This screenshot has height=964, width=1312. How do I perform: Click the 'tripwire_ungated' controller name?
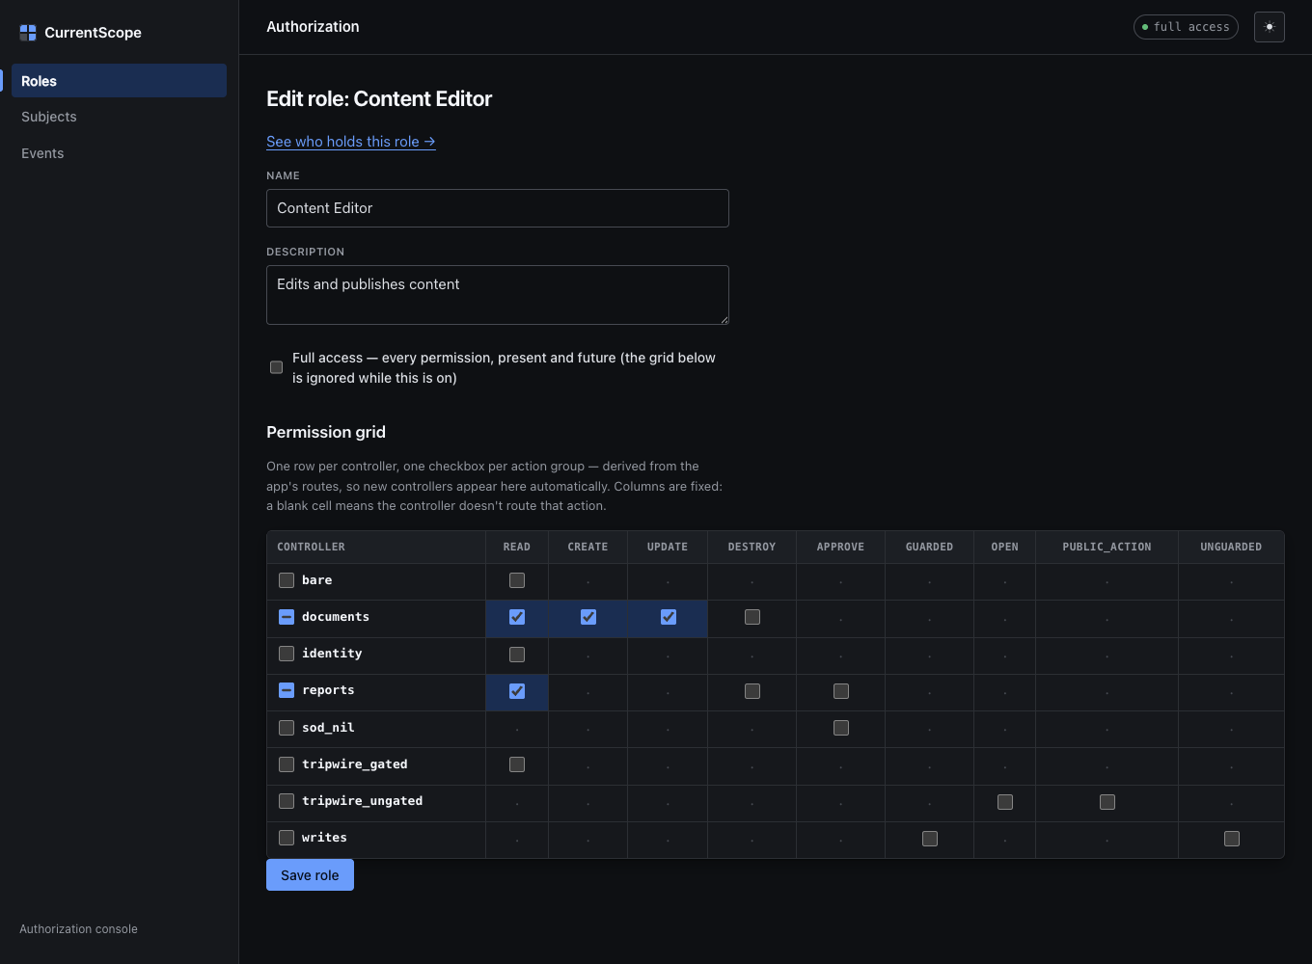(362, 801)
